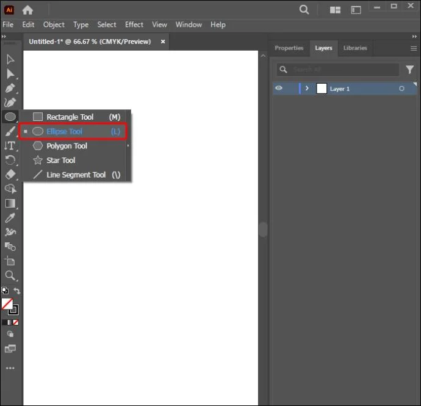The width and height of the screenshot is (421, 406).
Task: Expand Layer 1 chevron
Action: click(307, 88)
